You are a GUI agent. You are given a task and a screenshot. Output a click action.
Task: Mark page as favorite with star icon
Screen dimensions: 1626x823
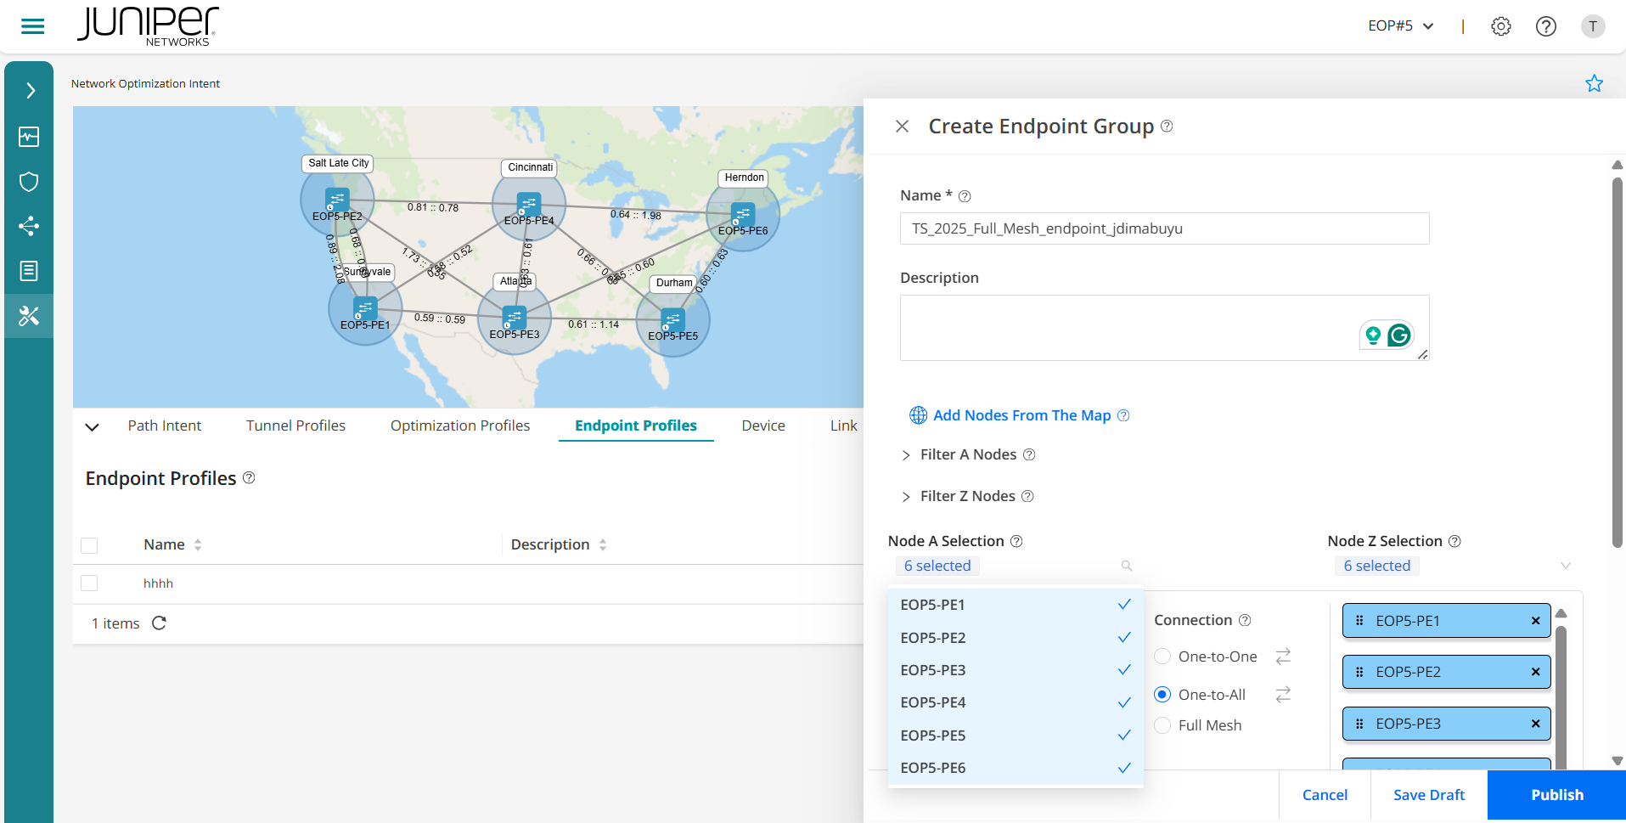1594,83
